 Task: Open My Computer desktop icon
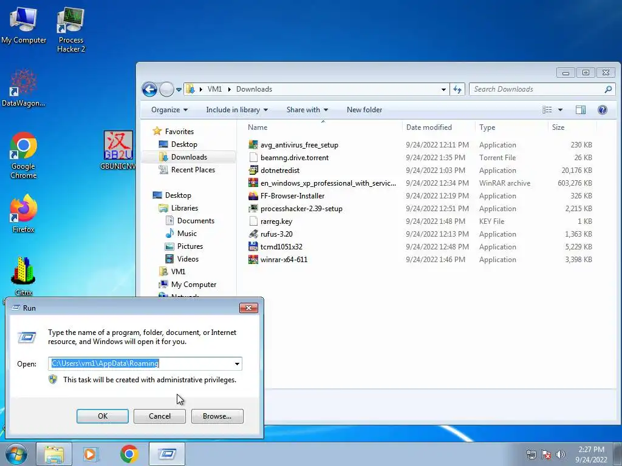click(x=24, y=25)
